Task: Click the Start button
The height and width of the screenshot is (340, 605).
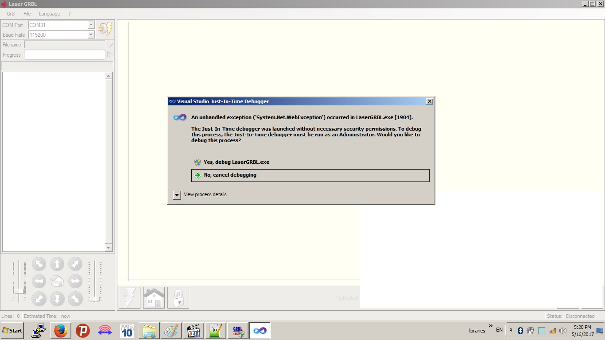Action: tap(12, 331)
